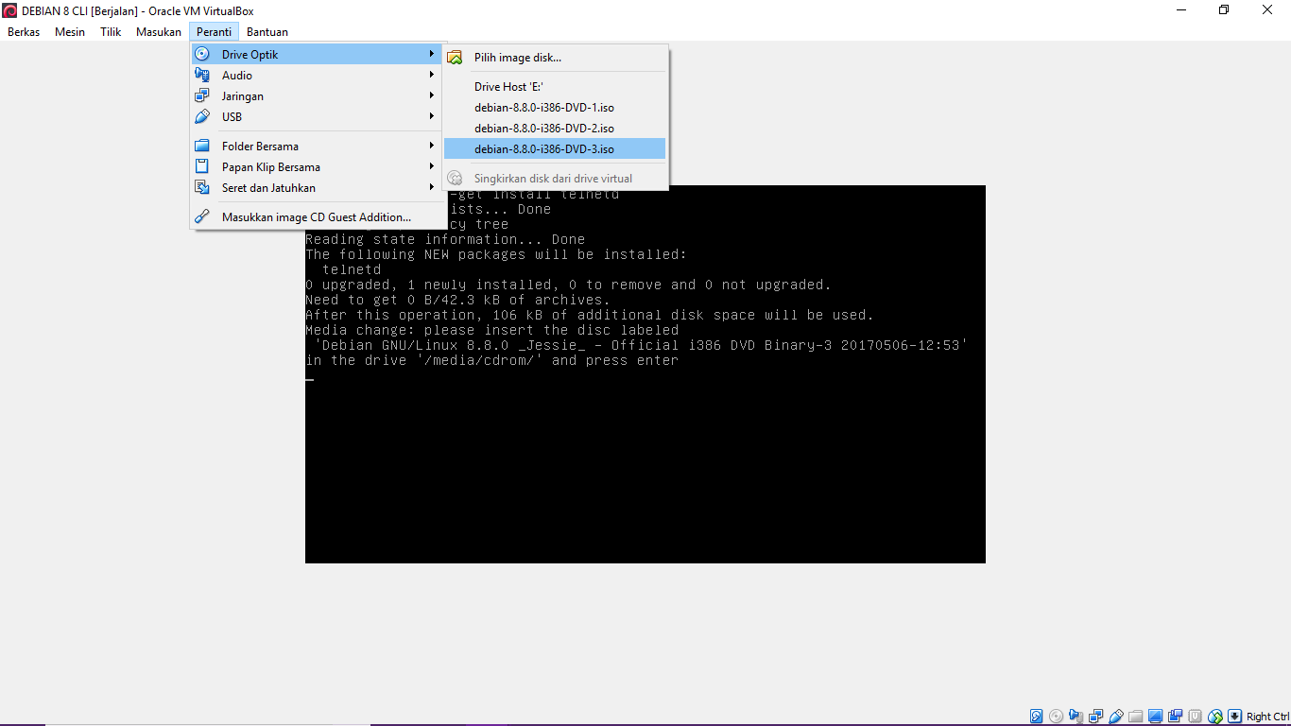Open the Mesin menu

coord(70,32)
